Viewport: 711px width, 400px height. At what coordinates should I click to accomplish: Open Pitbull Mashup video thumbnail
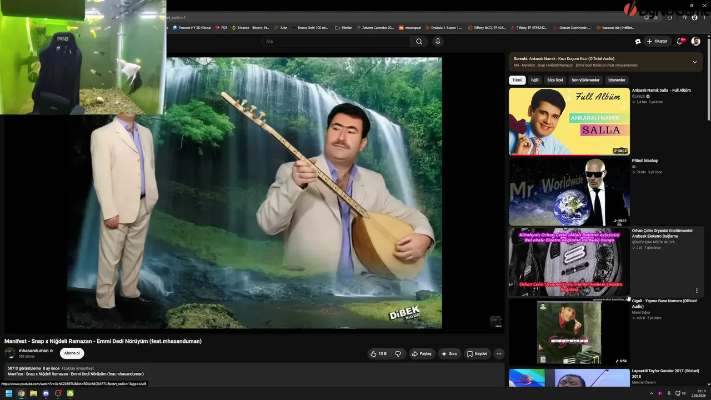[569, 192]
